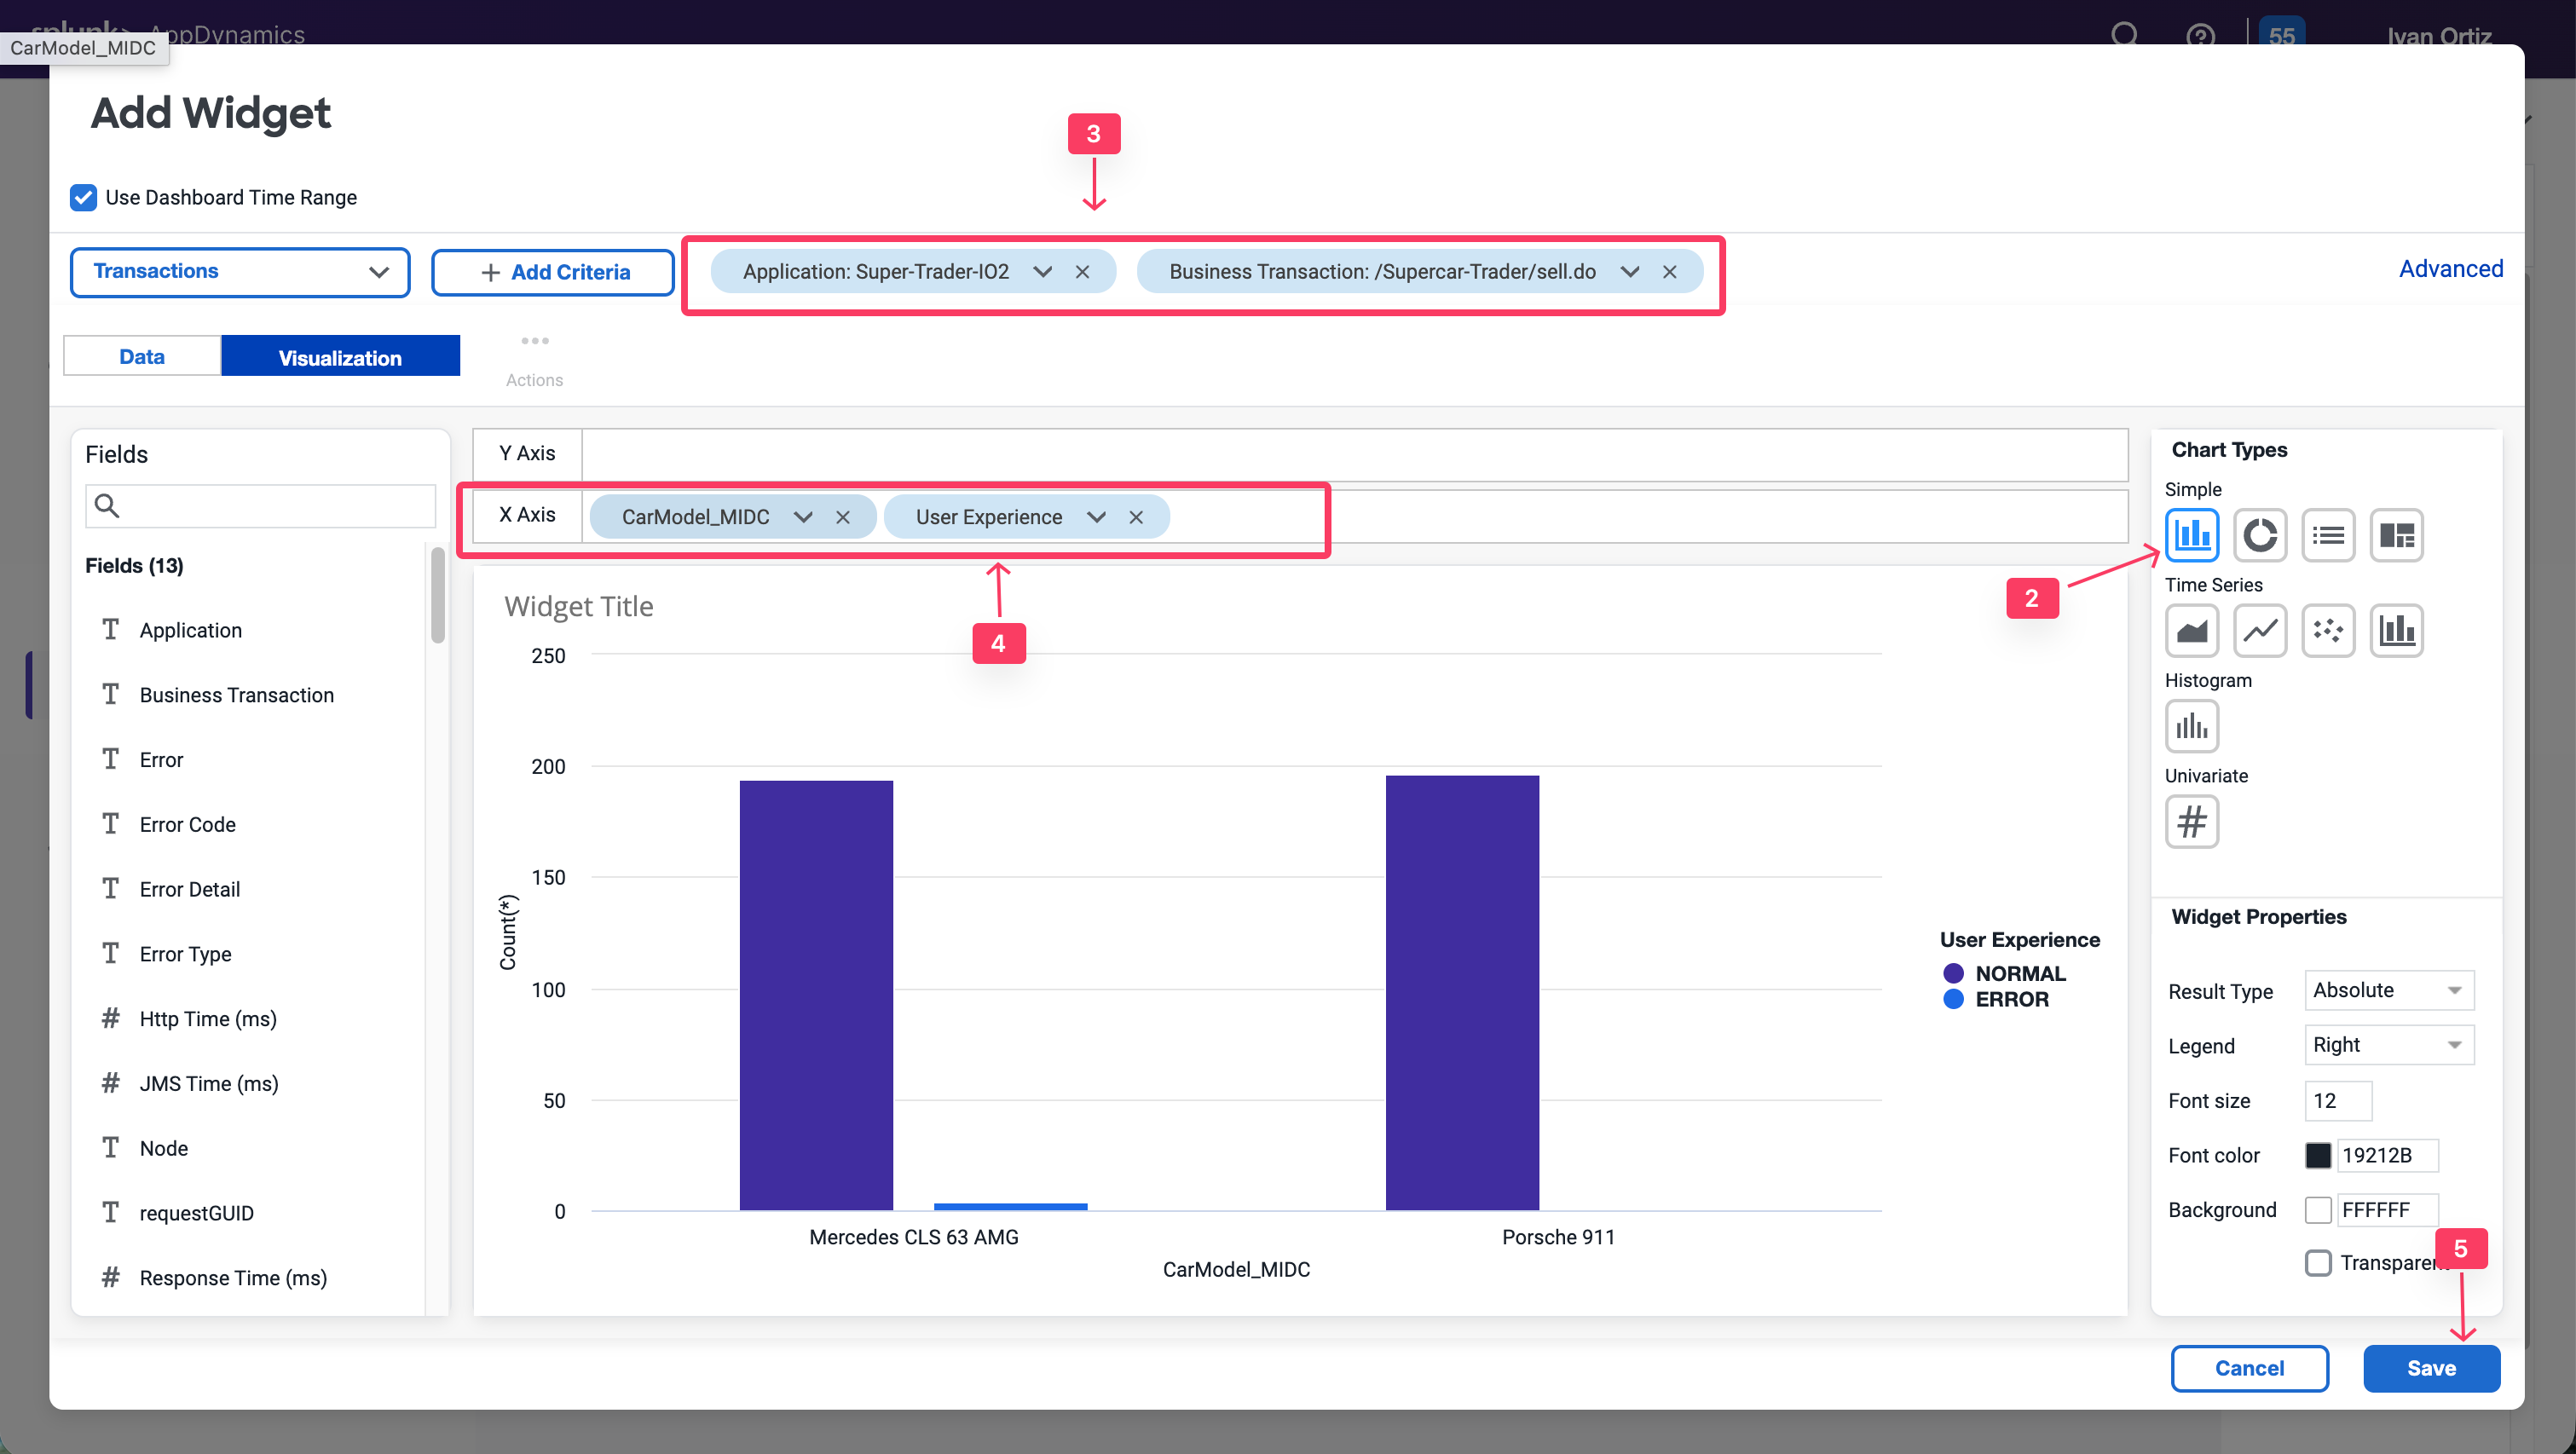Click the Save button
The image size is (2576, 1454).
click(2431, 1368)
